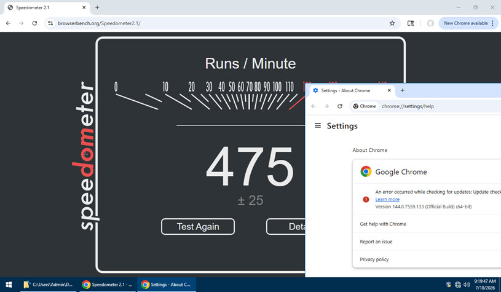Go back in the Settings window
This screenshot has height=292, width=501.
click(314, 106)
